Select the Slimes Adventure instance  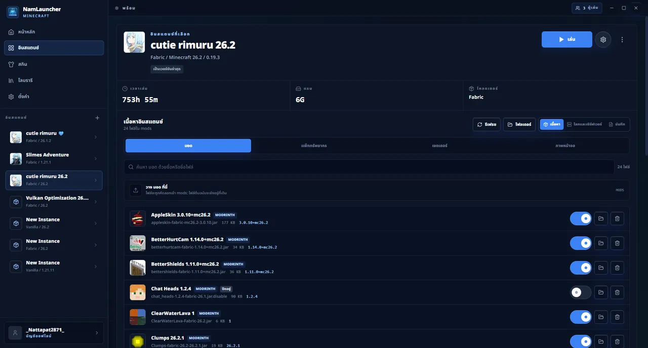(x=54, y=159)
